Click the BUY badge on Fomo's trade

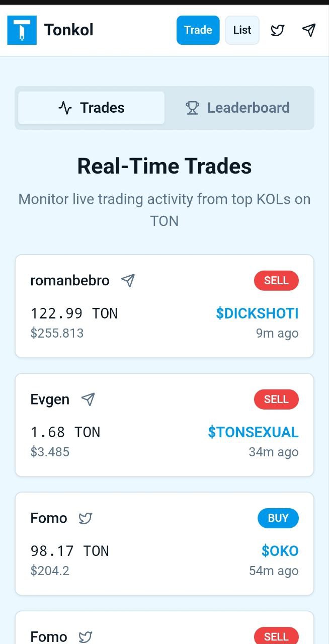[x=278, y=518]
